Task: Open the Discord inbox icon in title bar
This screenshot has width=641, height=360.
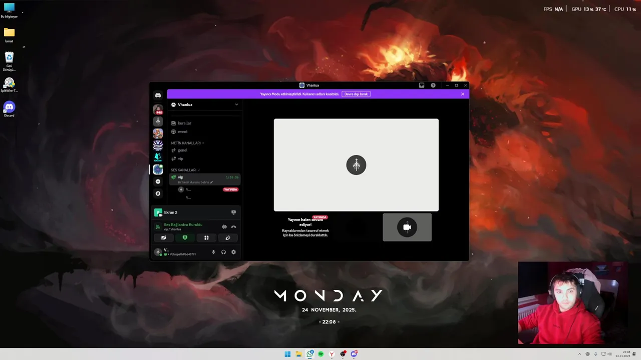Action: pos(422,85)
